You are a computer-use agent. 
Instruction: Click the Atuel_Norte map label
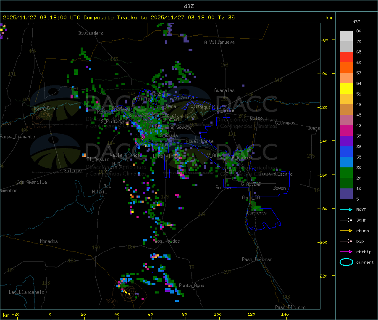199,141
